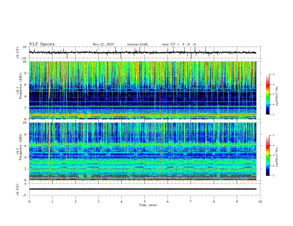The width and height of the screenshot is (293, 226).
Task: Click time axis tick label "7"
Action: 191,202
